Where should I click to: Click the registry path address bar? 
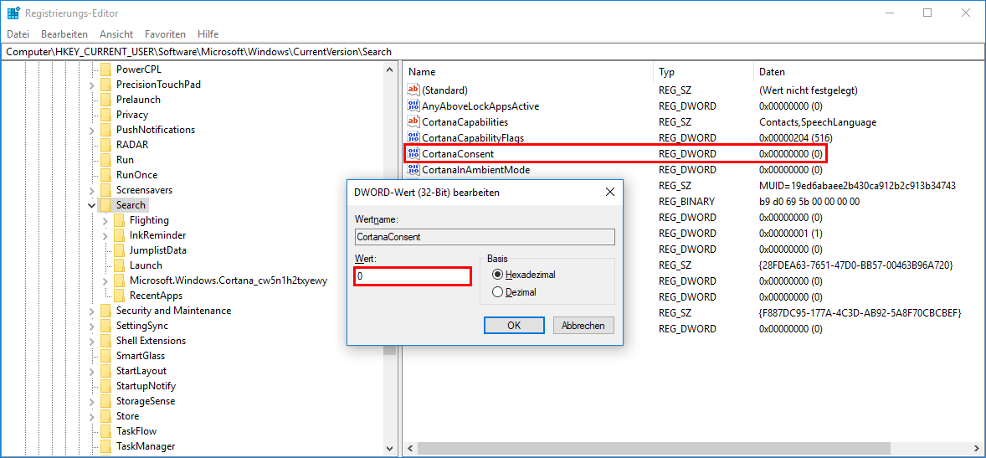[493, 52]
